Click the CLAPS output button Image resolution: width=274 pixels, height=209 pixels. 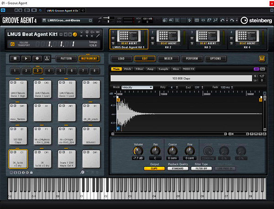154,168
